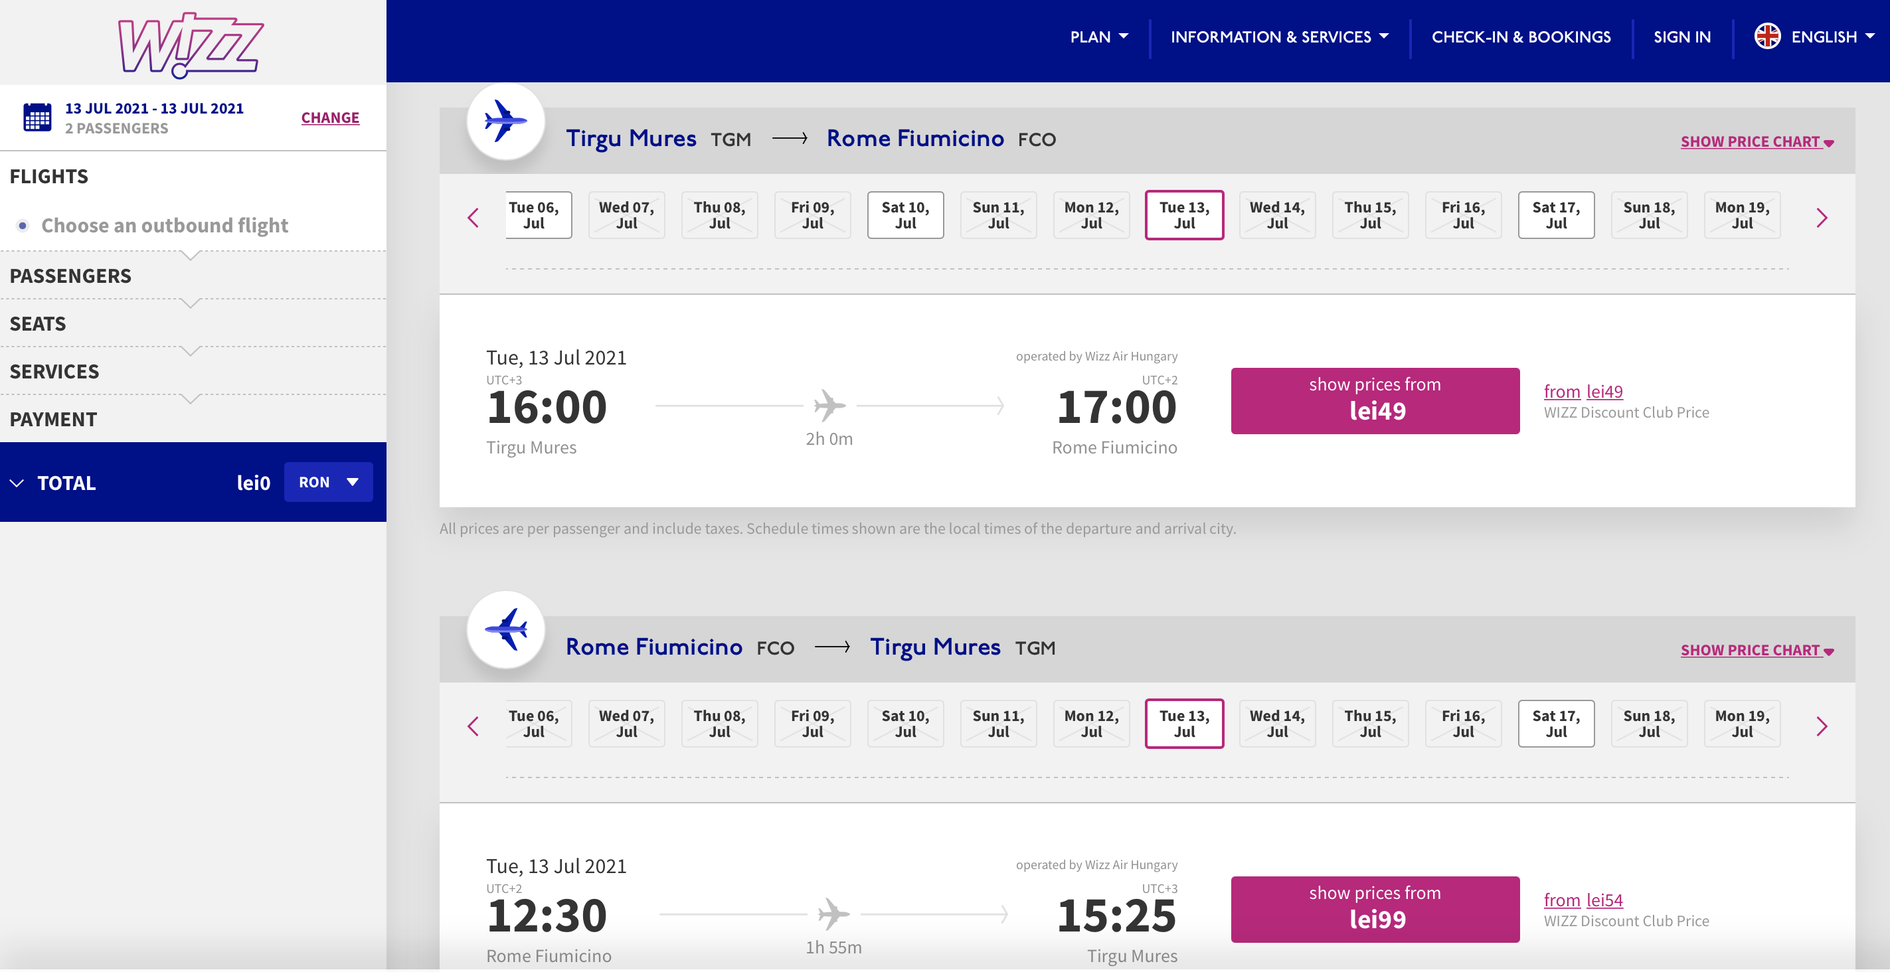Select Sat 17, Jul return date tab
Viewport: 1890px width, 972px height.
coord(1555,723)
